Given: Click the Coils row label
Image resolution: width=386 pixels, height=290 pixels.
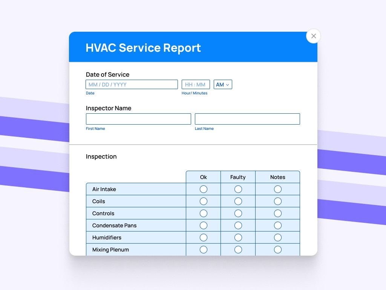Looking at the screenshot, I should (x=98, y=201).
